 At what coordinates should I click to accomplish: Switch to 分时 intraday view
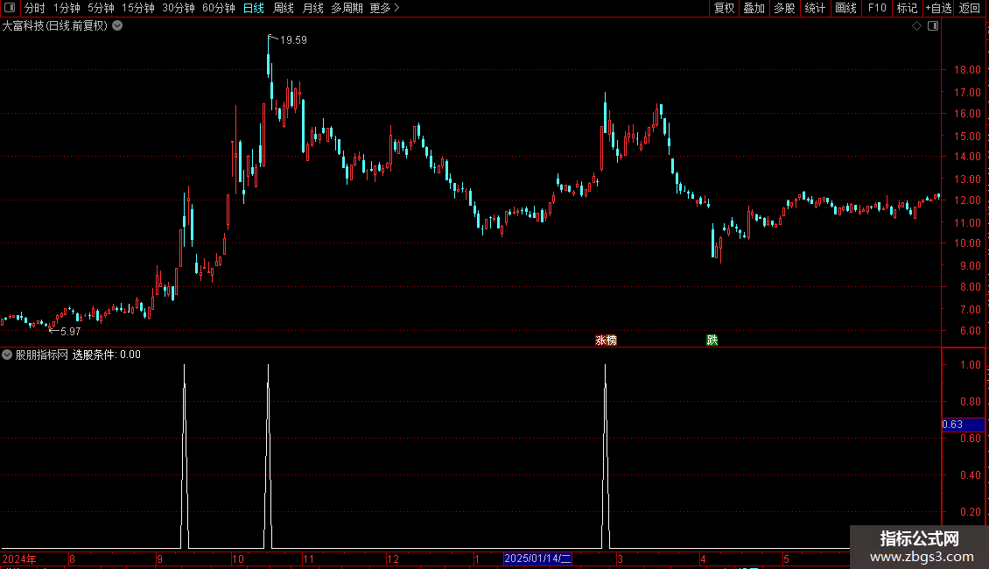pyautogui.click(x=35, y=8)
